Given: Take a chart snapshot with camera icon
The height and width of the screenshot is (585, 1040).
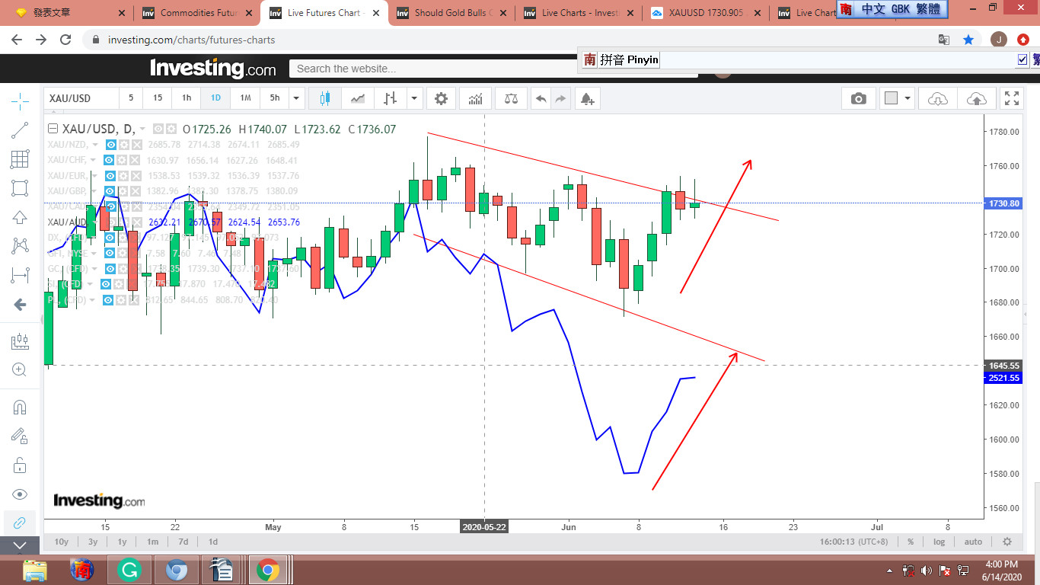Looking at the screenshot, I should [858, 98].
